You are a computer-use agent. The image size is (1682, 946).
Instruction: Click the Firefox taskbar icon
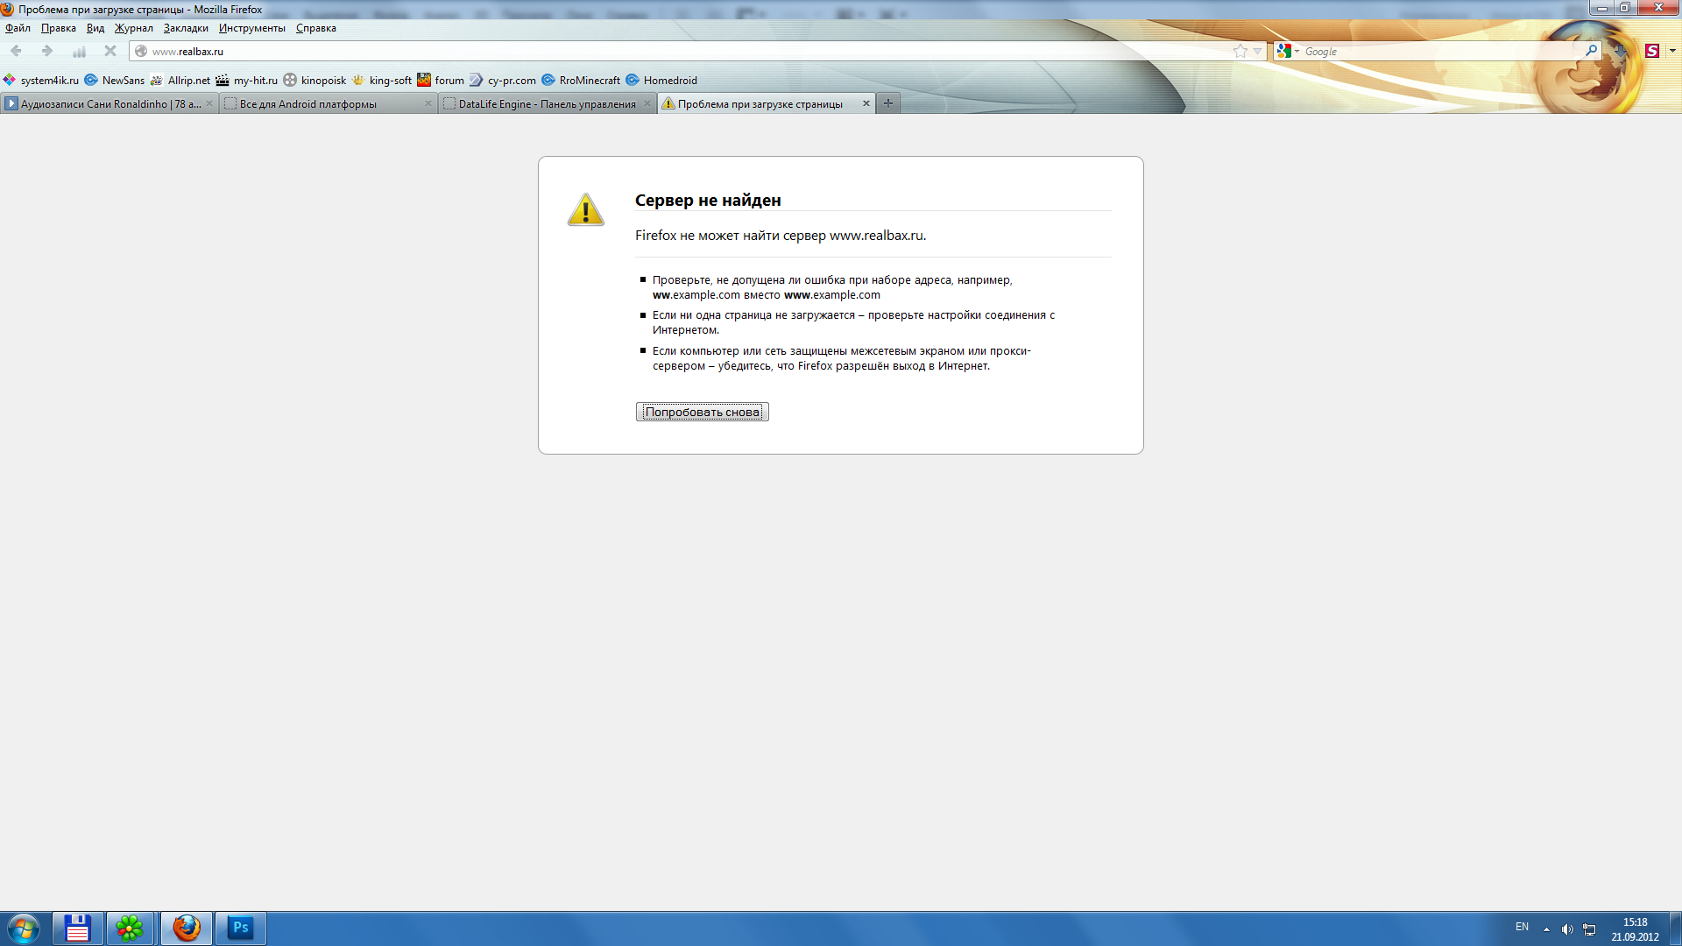click(186, 928)
